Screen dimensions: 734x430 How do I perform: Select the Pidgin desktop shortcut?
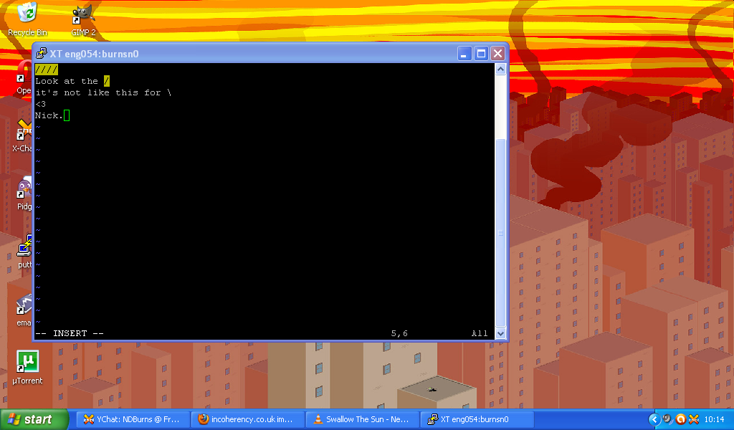click(24, 190)
